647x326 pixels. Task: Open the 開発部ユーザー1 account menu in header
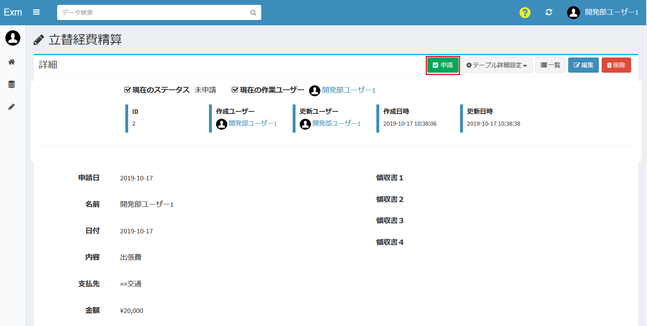(603, 12)
